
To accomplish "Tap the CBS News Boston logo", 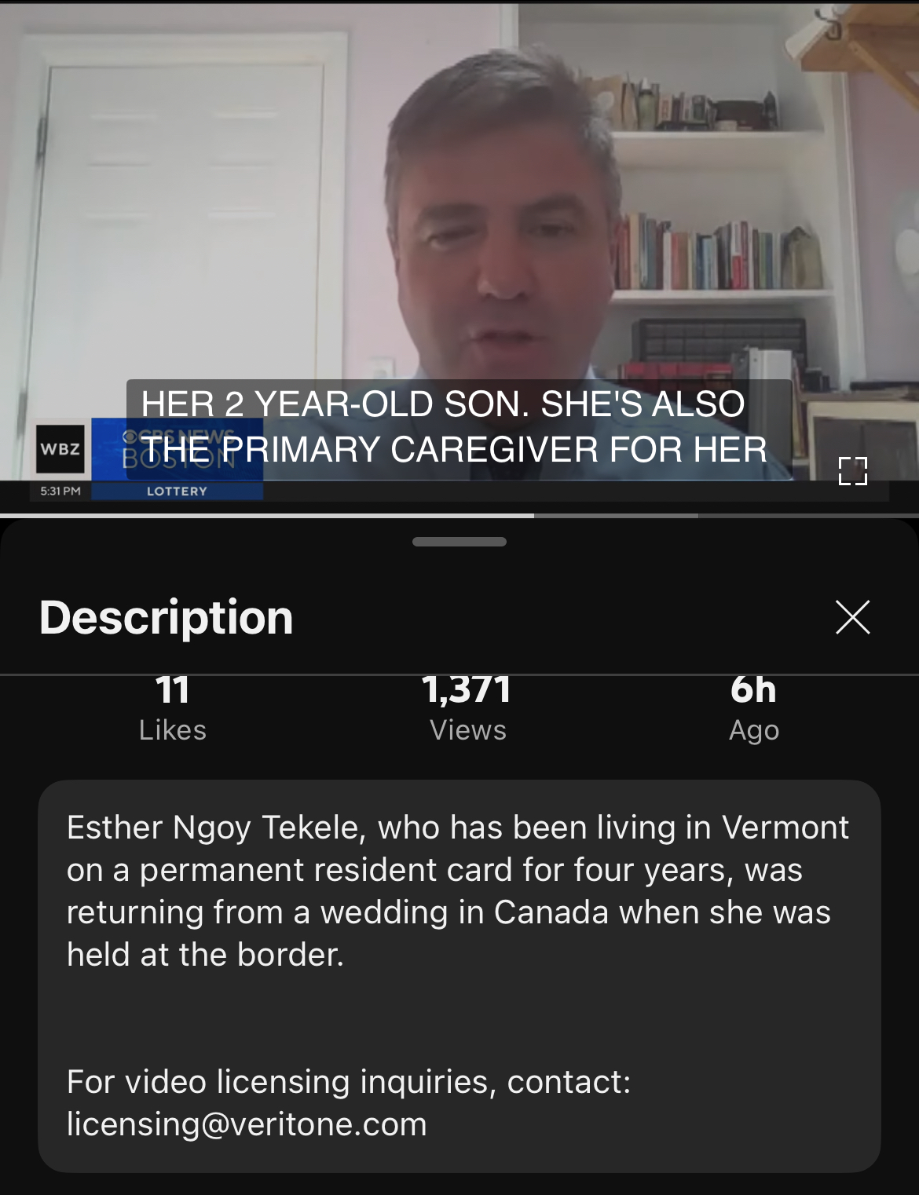I will (179, 448).
